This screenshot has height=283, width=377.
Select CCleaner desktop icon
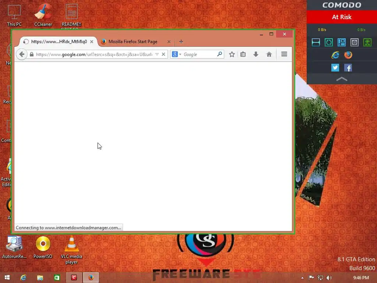(43, 15)
